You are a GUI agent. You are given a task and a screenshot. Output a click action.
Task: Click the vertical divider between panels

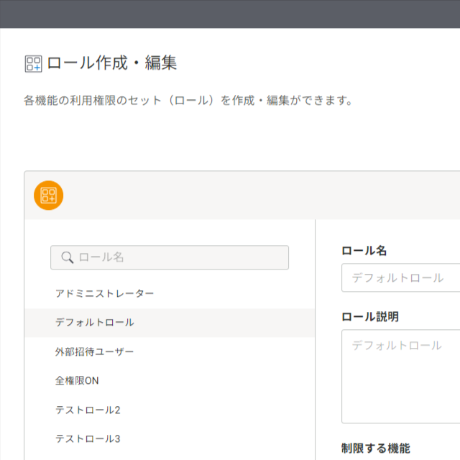(x=316, y=339)
